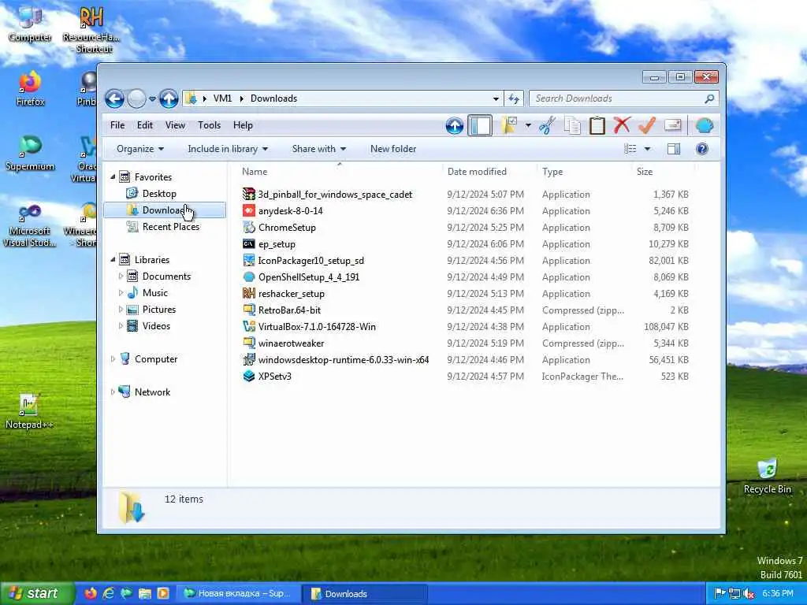Image resolution: width=807 pixels, height=605 pixels.
Task: Click the red X Delete icon
Action: pyautogui.click(x=622, y=125)
